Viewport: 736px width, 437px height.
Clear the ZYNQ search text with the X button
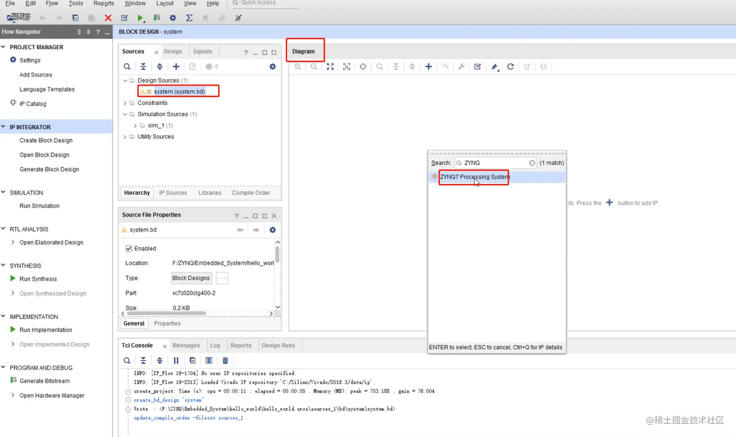tap(532, 163)
